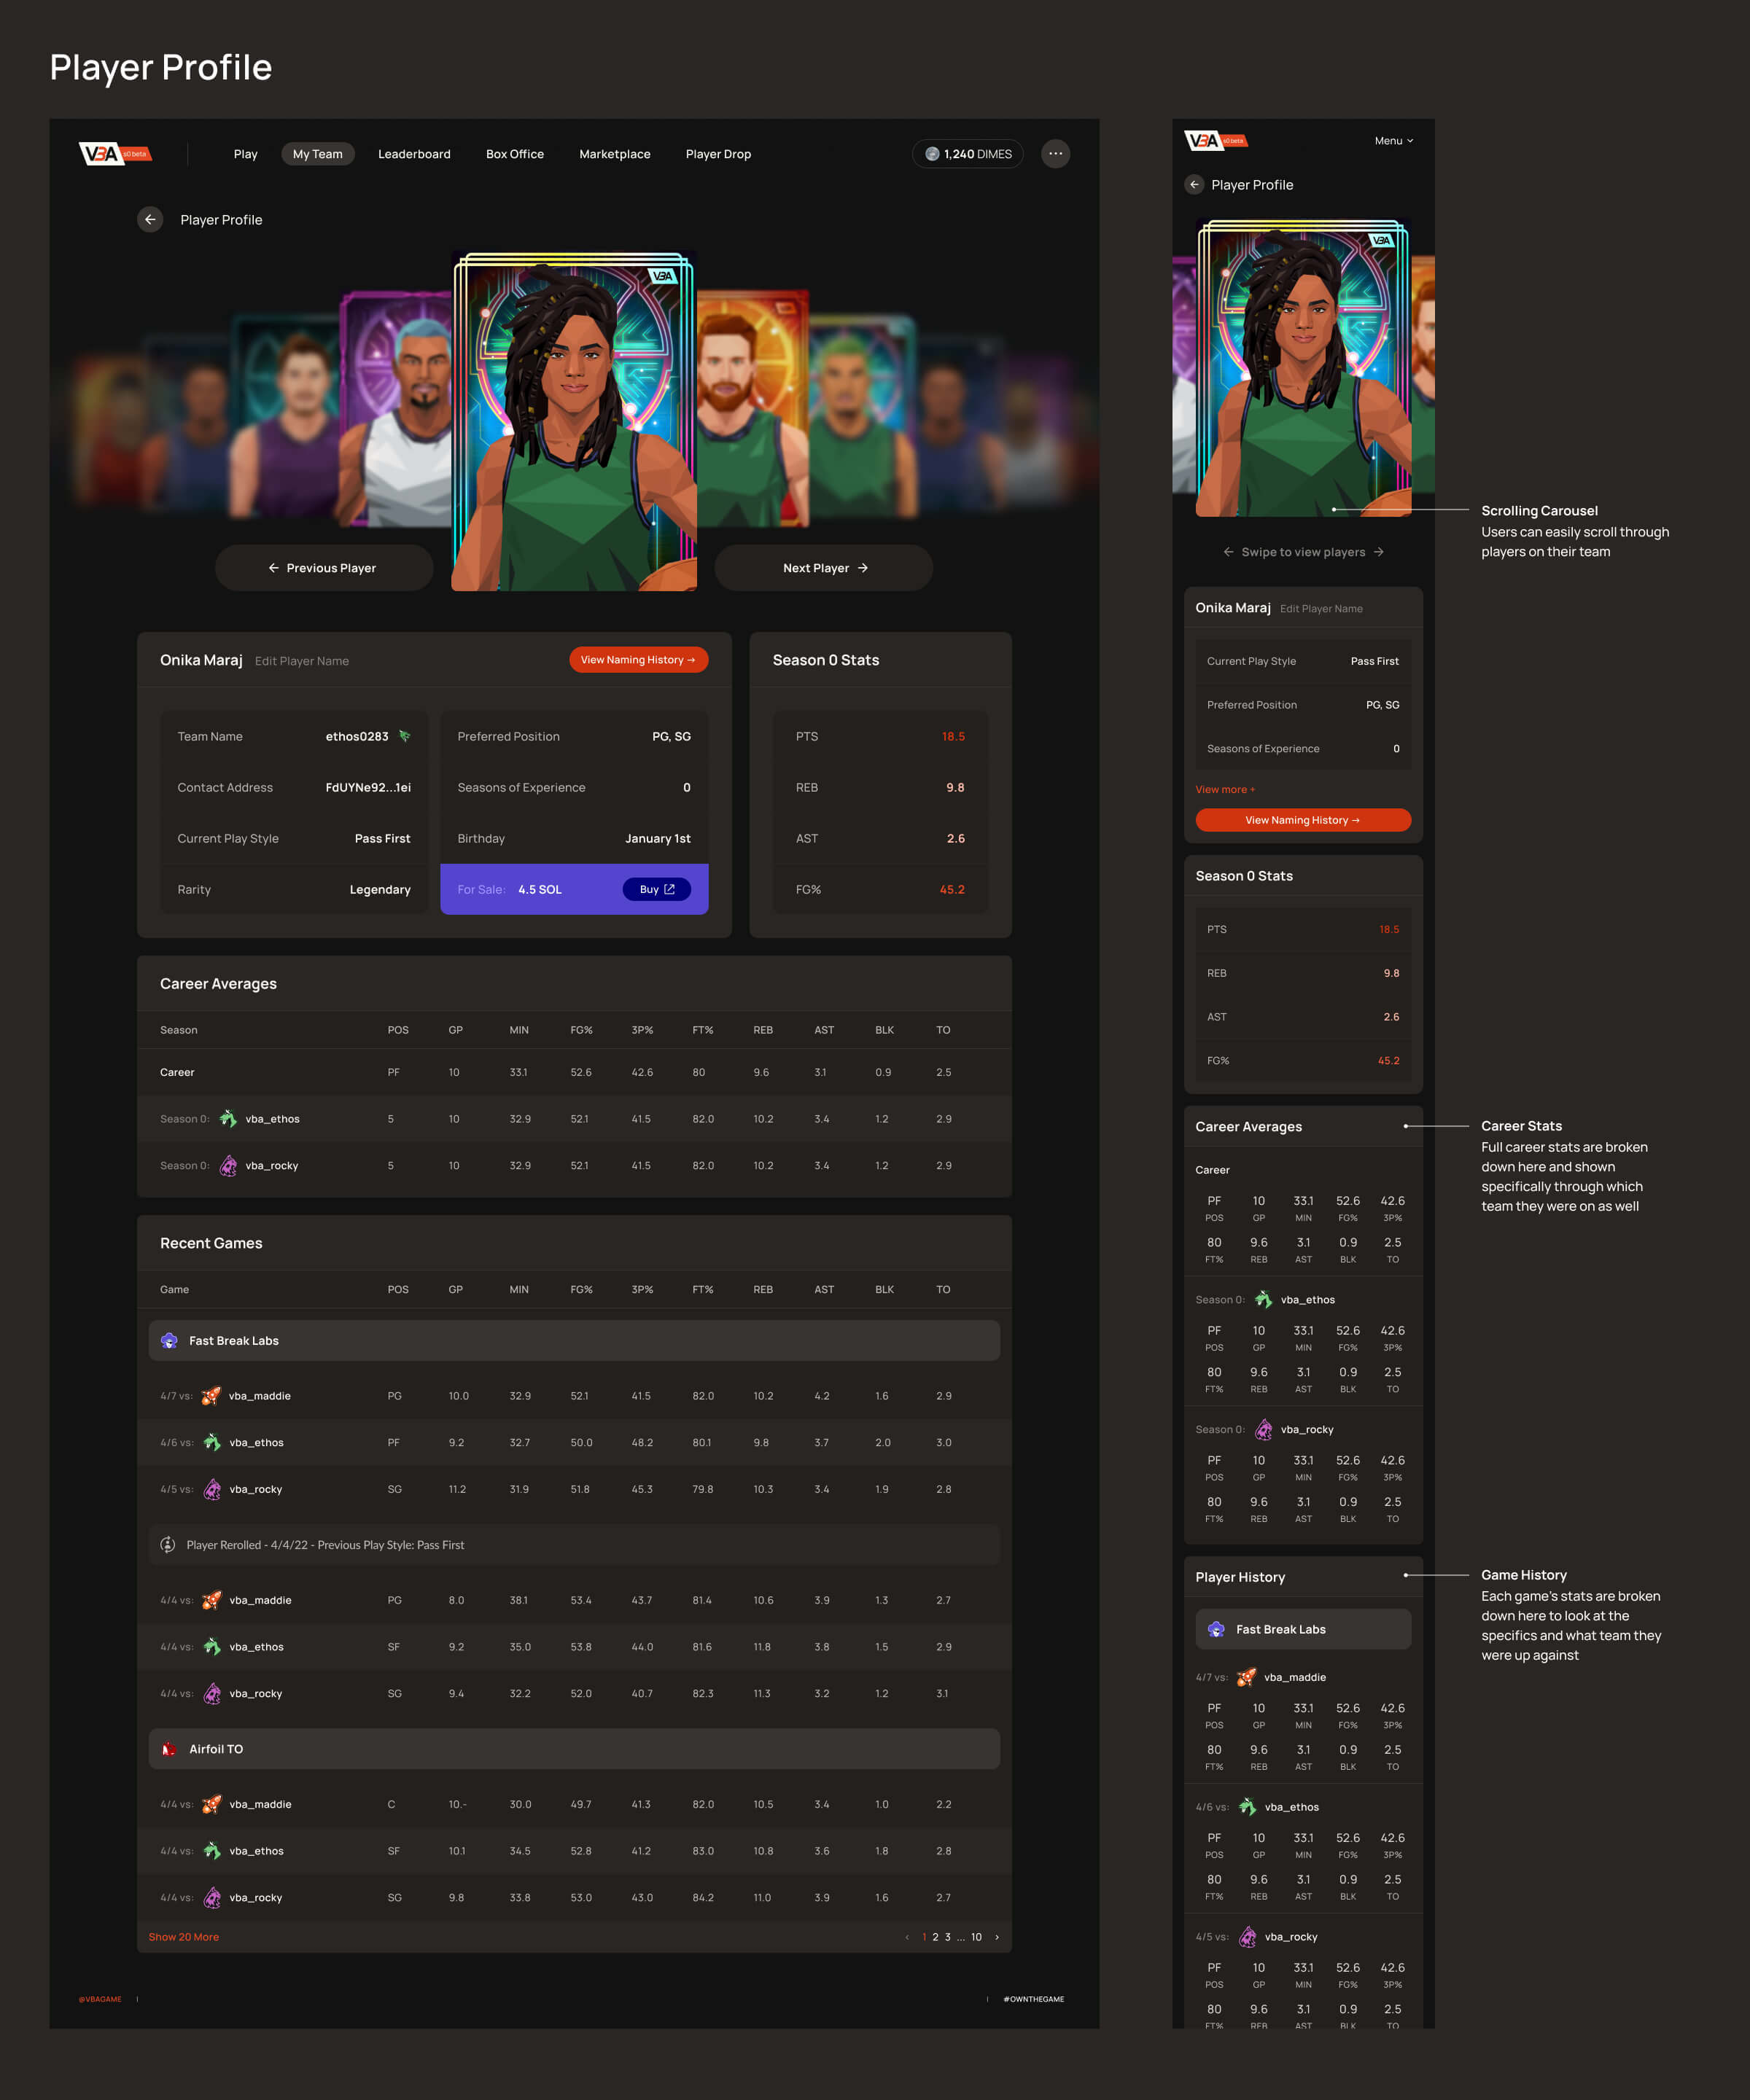Viewport: 1750px width, 2100px height.
Task: Open Marketplace in navigation
Action: [615, 154]
